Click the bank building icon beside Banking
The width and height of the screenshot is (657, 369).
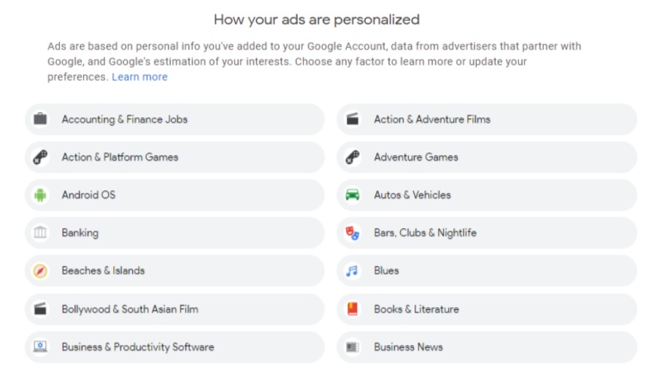(x=40, y=233)
